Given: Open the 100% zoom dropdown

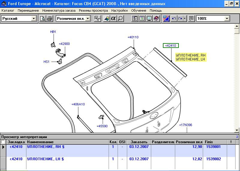Looking at the screenshot, I should (227, 19).
